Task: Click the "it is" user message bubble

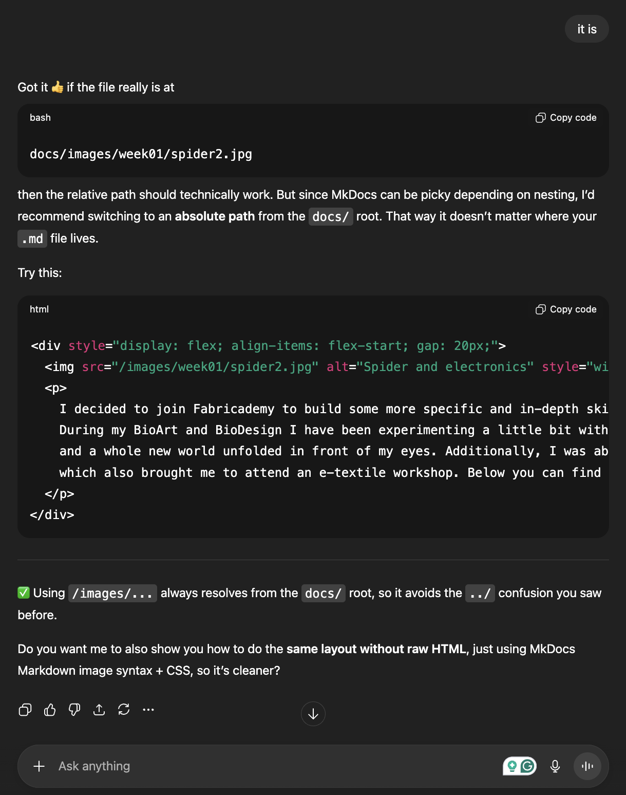Action: (586, 29)
